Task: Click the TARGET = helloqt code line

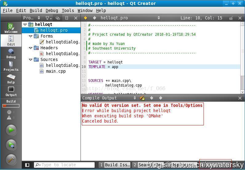Action: pyautogui.click(x=105, y=62)
